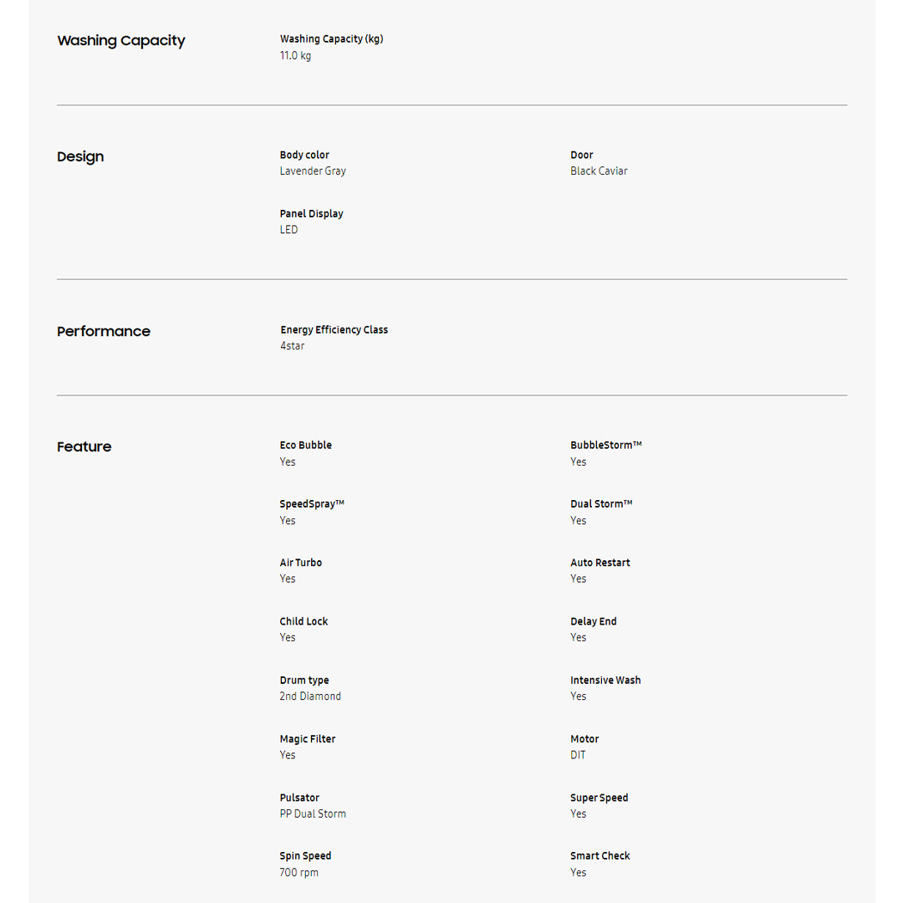Screen dimensions: 903x903
Task: Click the 4star efficiency value
Action: 292,345
